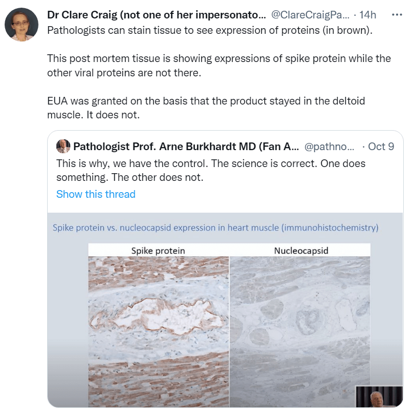Click the "Pathologists can stain tissue" sentence
The width and height of the screenshot is (414, 413).
210,30
